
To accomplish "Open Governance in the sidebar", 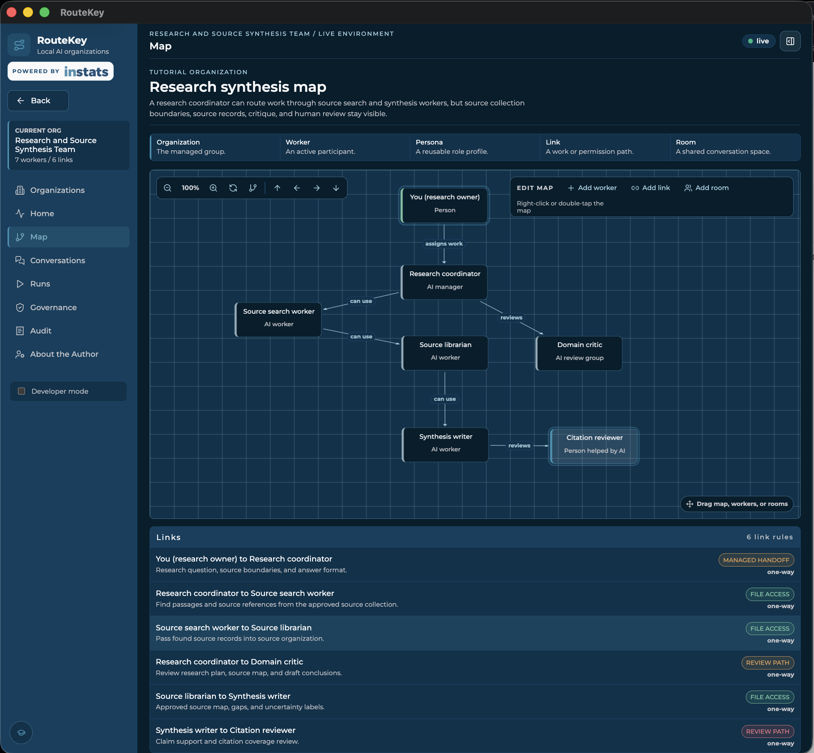I will click(x=68, y=308).
